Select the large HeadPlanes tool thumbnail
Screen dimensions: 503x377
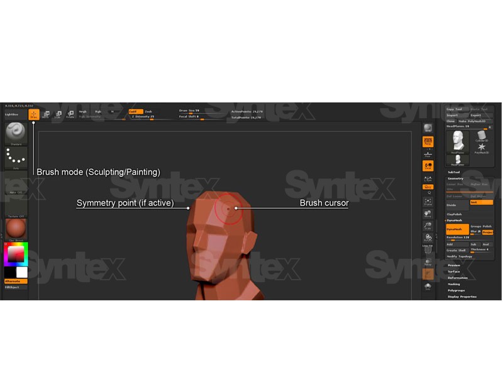458,142
